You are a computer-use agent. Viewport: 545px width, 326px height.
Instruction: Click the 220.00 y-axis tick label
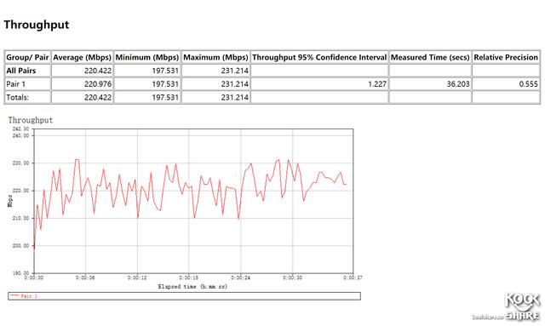20,191
